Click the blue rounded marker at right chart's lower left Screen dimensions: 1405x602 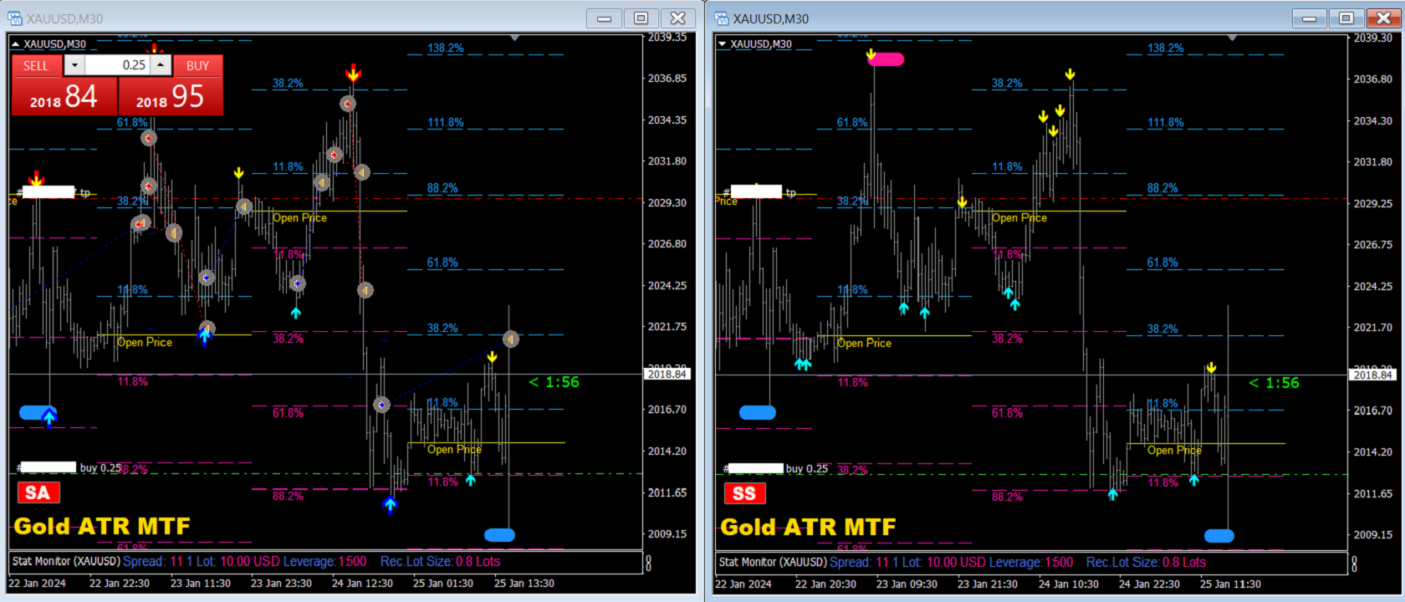click(758, 412)
